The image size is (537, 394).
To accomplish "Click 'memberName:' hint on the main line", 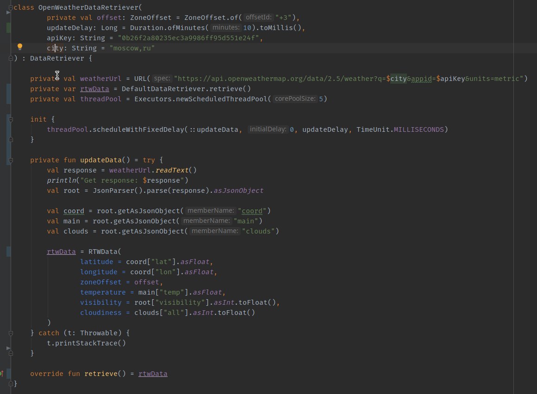I will 206,221.
